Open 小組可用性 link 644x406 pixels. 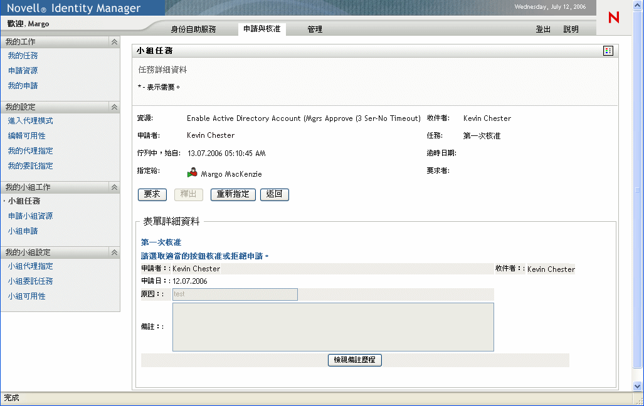tap(27, 296)
